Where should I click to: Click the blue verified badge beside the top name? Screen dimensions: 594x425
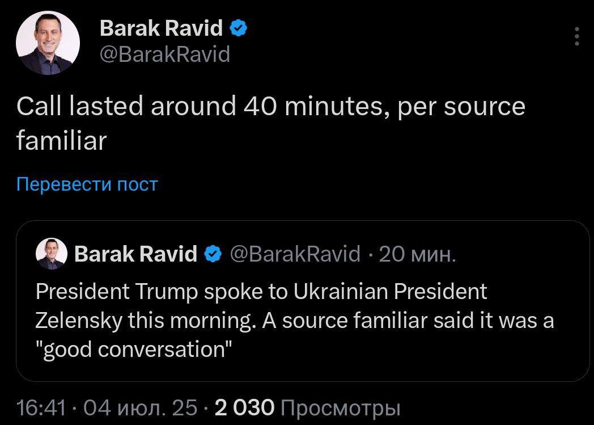coord(239,27)
